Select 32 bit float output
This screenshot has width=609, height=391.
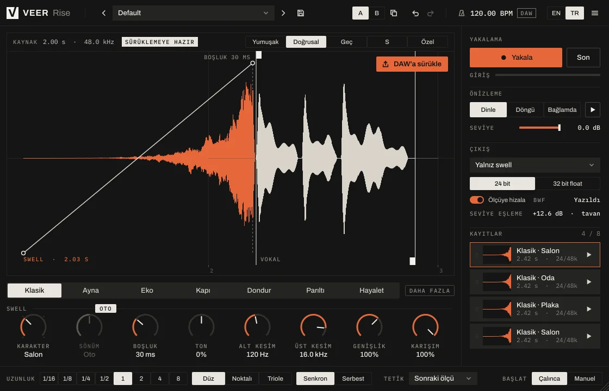[568, 184]
